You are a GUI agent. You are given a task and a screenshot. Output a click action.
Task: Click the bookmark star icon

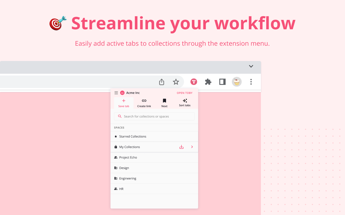pyautogui.click(x=176, y=82)
